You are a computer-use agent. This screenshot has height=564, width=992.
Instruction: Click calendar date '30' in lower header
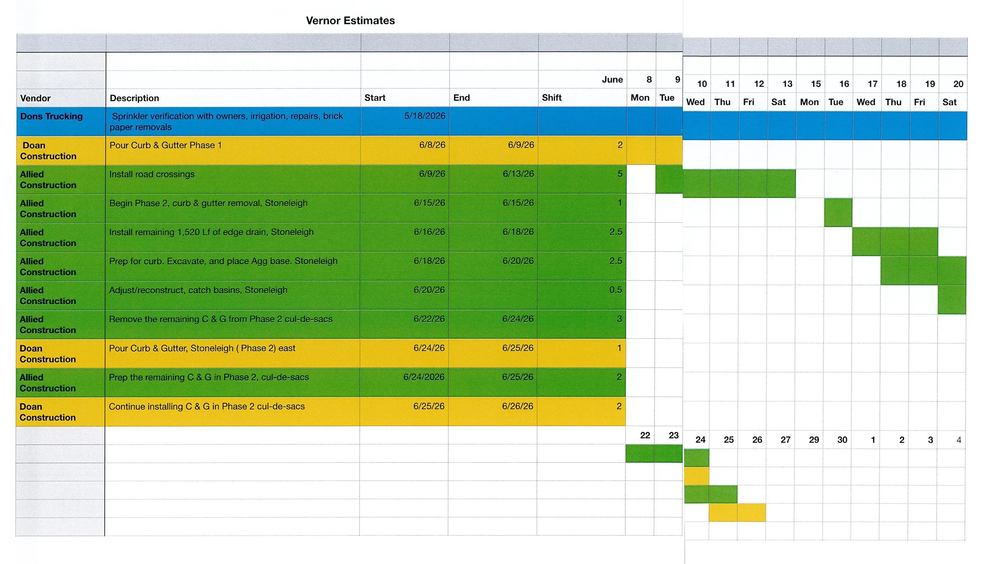[x=842, y=440]
